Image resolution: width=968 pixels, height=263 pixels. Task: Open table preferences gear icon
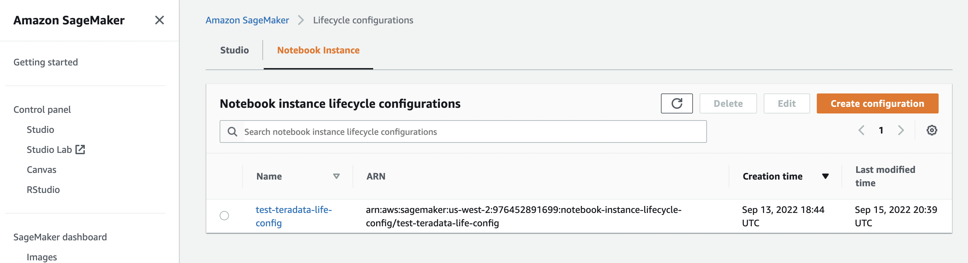pos(932,130)
